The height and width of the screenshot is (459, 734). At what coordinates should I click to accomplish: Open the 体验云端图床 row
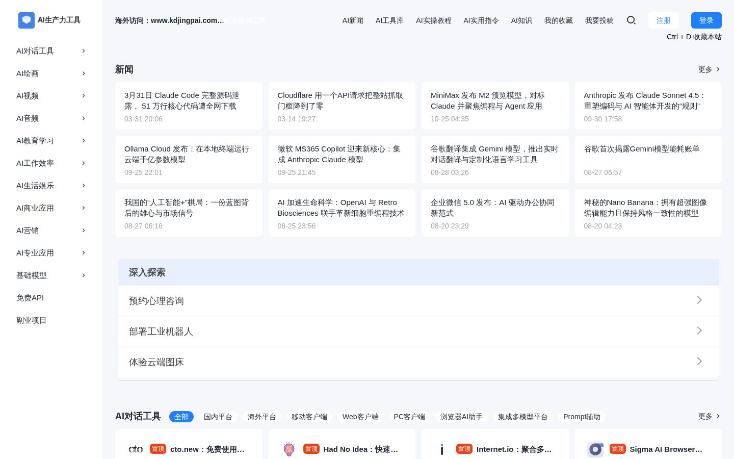pos(418,362)
